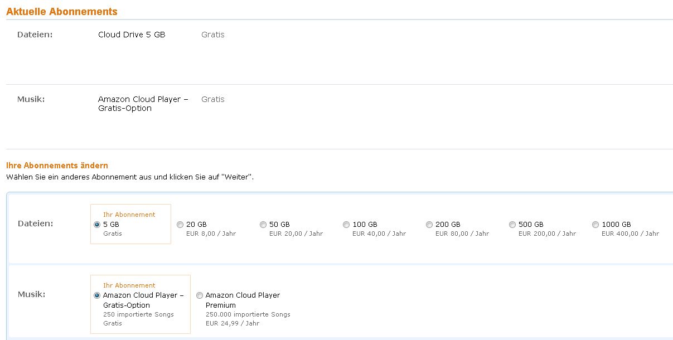Click the 'Wählen Sie ein anderes Abonnement' instruction
Screen dimensions: 673x340
[x=130, y=177]
